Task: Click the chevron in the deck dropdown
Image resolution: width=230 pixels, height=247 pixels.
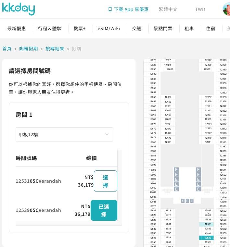Action: click(107, 134)
